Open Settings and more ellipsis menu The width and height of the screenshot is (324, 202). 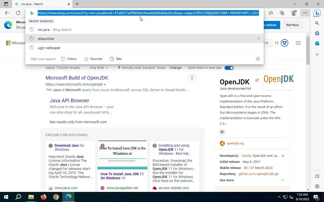pyautogui.click(x=305, y=13)
